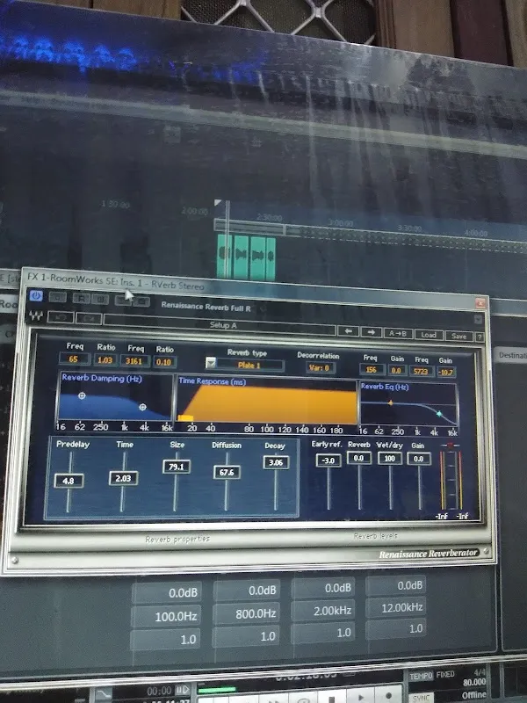Click damping low Ratio value 1.03

[x=105, y=360]
